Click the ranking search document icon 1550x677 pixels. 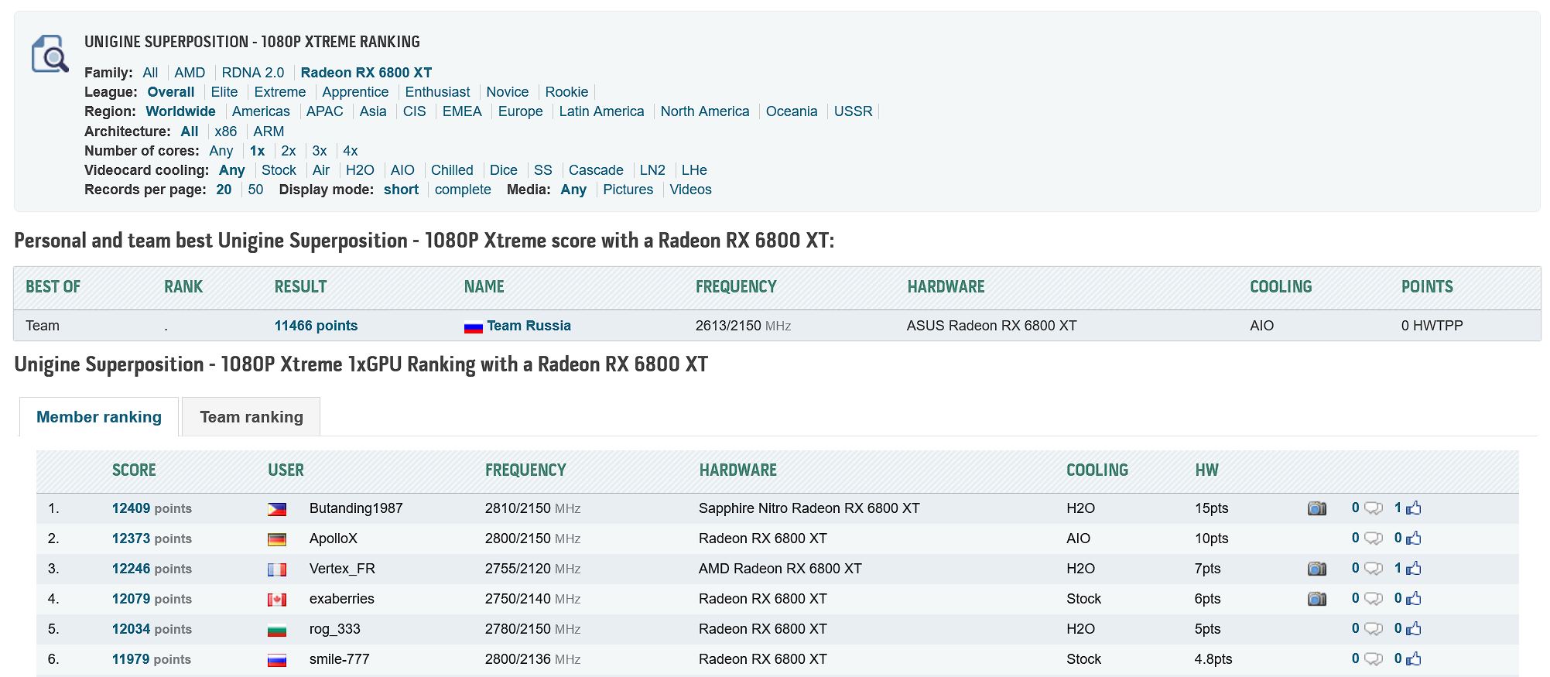click(50, 53)
